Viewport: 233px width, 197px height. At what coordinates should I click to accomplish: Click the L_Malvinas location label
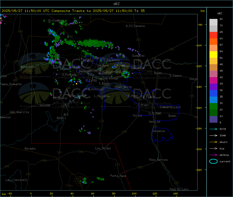pos(102,96)
